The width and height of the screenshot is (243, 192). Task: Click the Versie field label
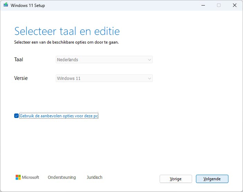(x=21, y=78)
